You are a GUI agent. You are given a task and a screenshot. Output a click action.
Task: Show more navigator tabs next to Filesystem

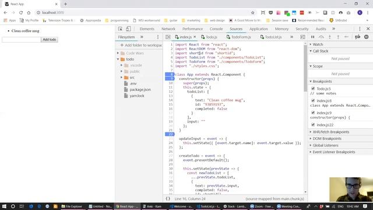coord(142,37)
